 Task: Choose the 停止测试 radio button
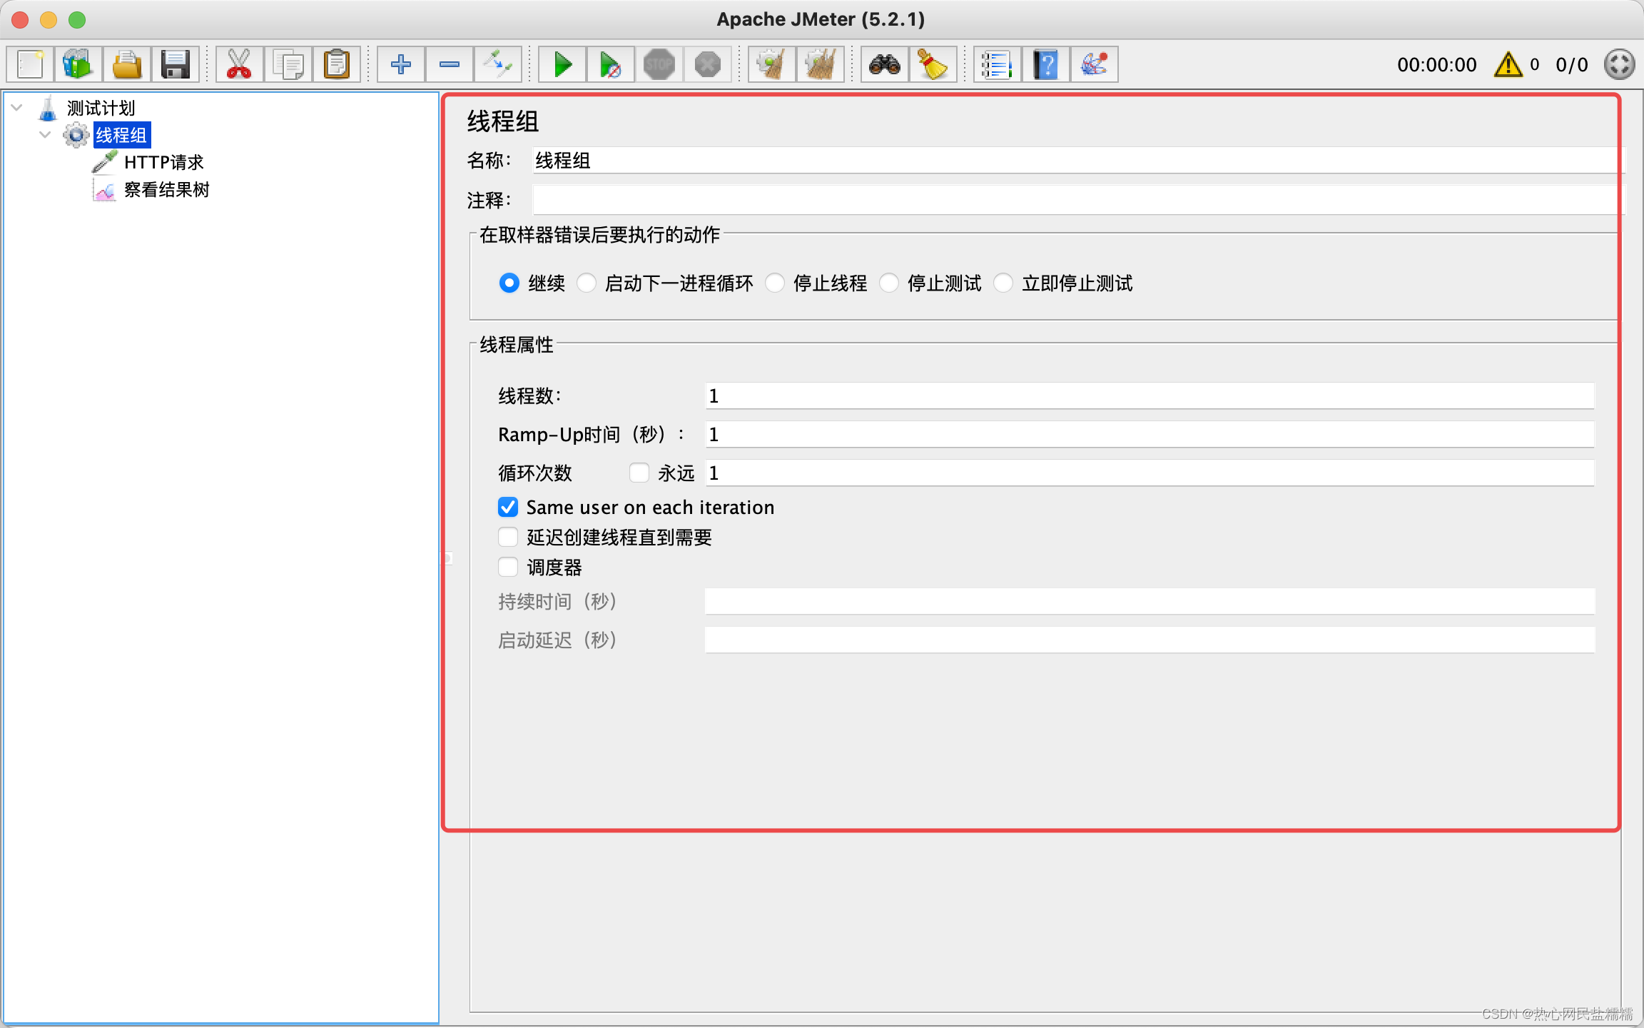889,283
